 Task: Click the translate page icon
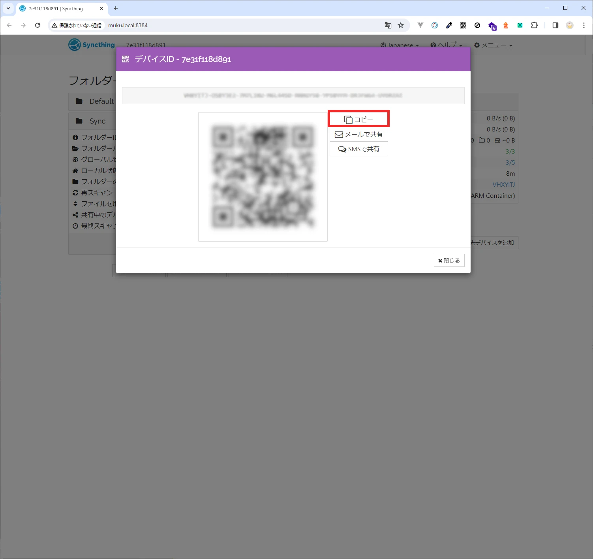click(388, 25)
